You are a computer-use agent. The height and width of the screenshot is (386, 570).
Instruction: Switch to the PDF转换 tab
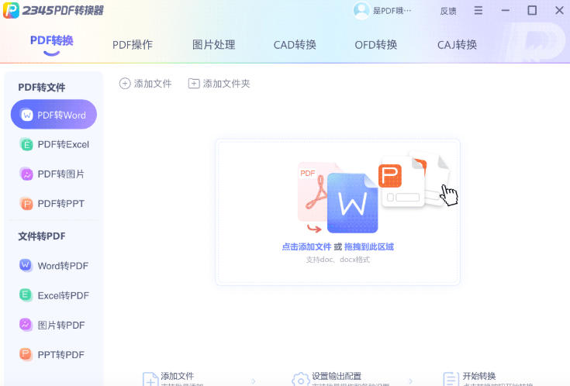52,40
